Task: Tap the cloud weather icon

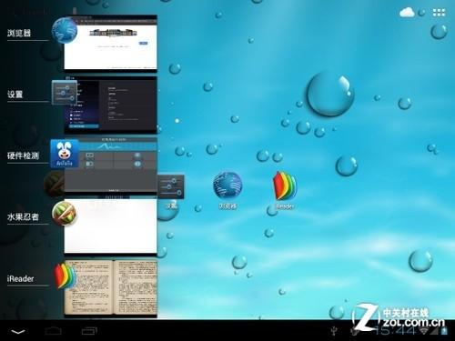Action: tap(407, 13)
